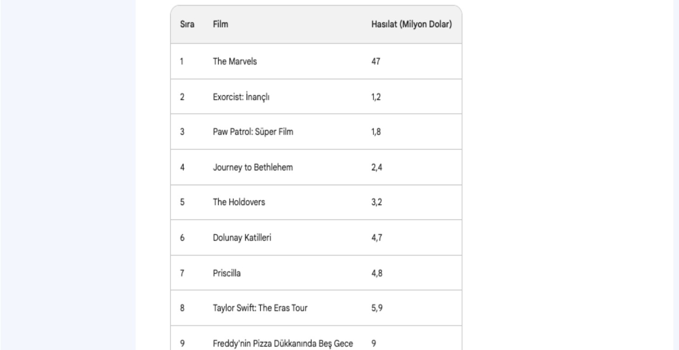The height and width of the screenshot is (350, 679).
Task: Click the Film column header
Action: click(220, 25)
